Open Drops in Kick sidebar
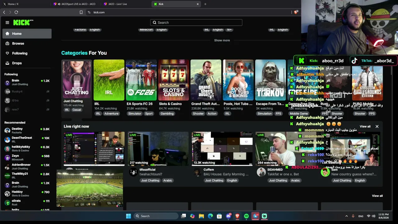Viewport: 398px width, 224px height. 27,63
